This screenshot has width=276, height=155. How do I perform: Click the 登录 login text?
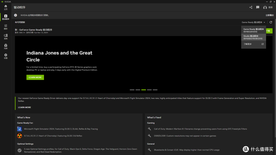coord(271,7)
